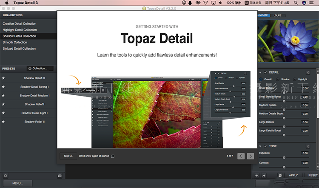Check Don't show again at startup

coord(113,156)
